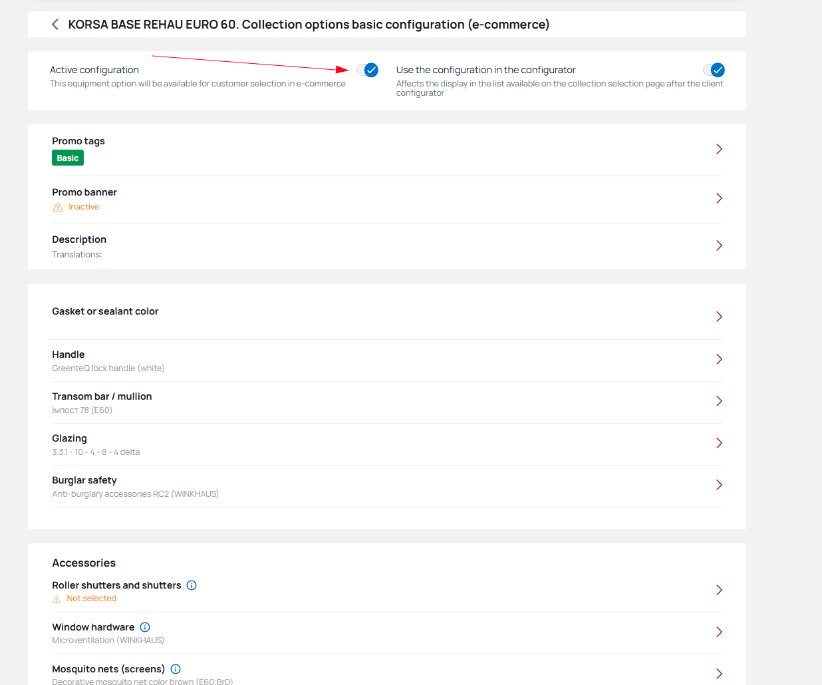Open the Handle row chevron
Screen dimensions: 822x685
(719, 359)
